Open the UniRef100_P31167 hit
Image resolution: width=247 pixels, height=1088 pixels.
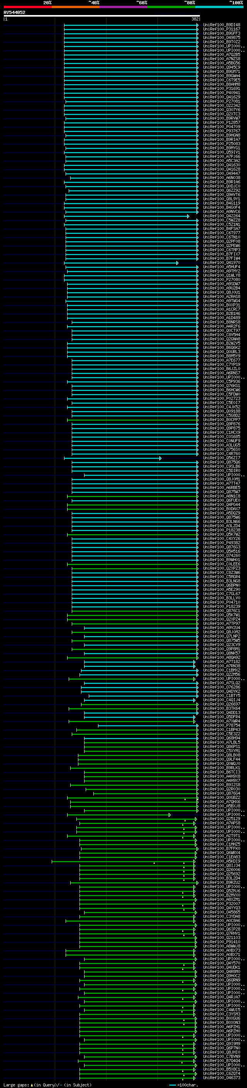click(x=221, y=29)
